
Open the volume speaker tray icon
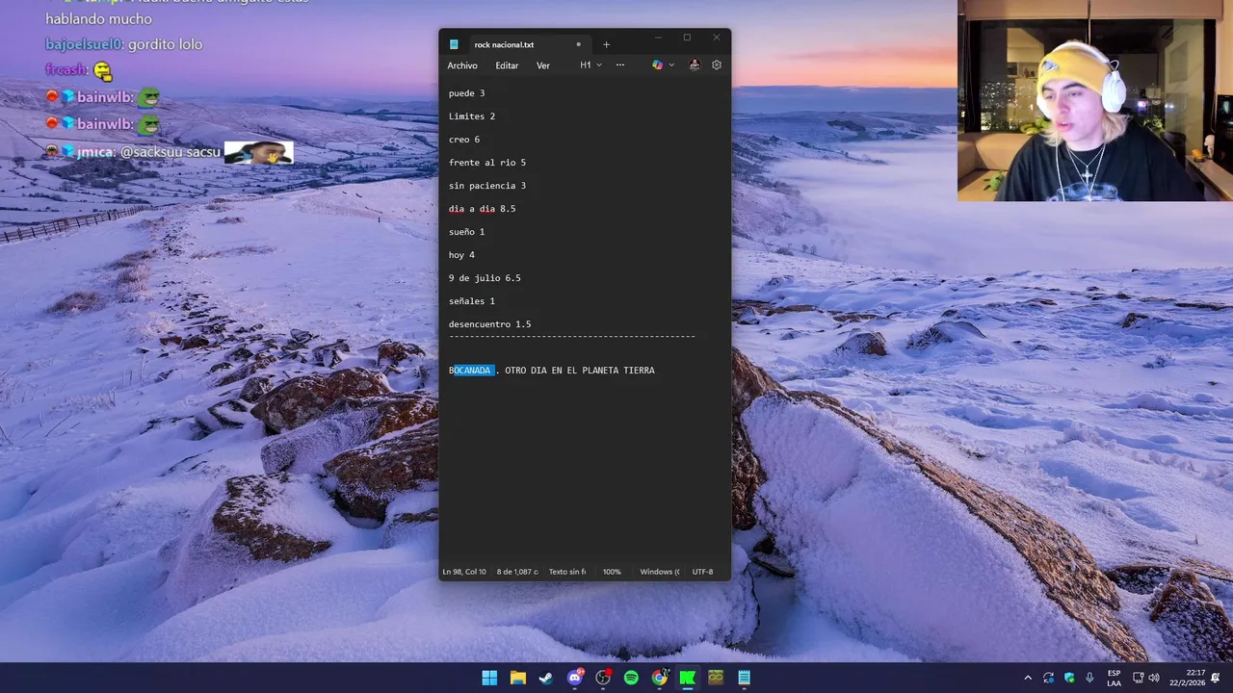tap(1154, 678)
